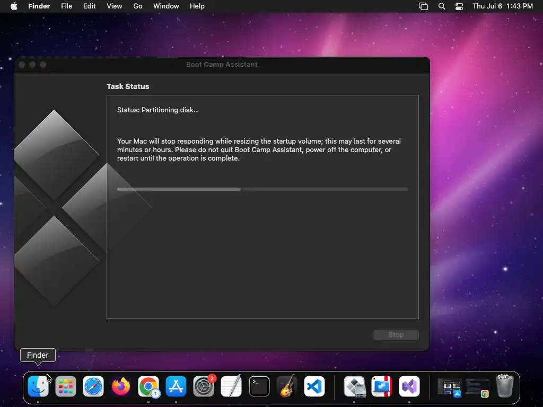Click the Boot Camp Assistant title bar
The image size is (543, 407).
tap(222, 65)
